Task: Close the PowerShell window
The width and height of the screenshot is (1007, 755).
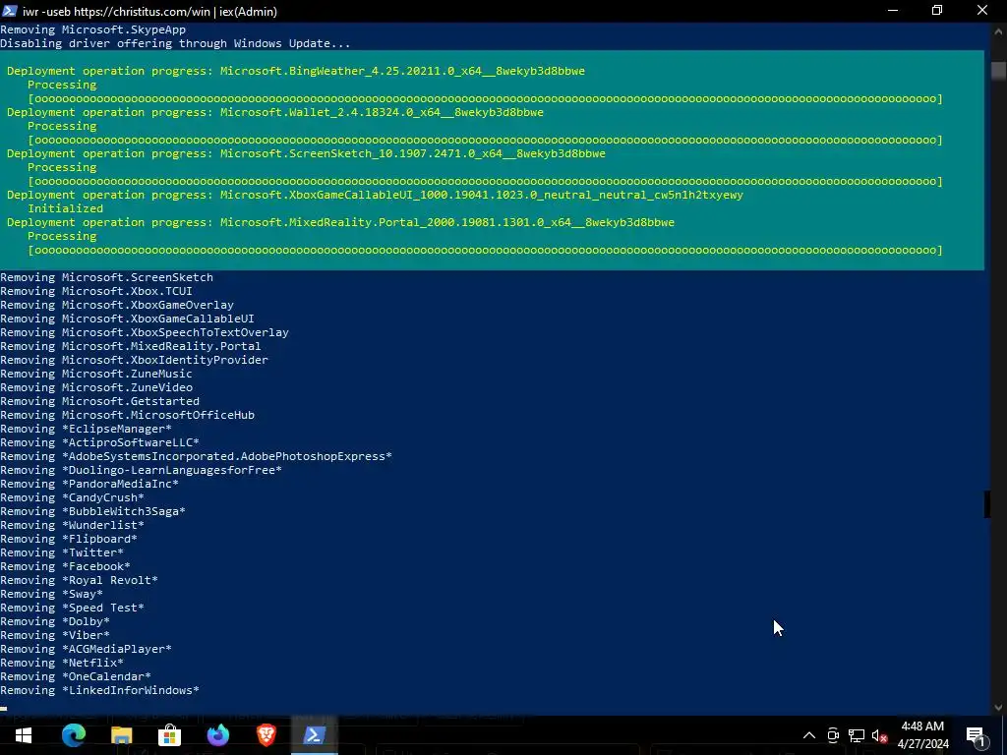Action: [x=982, y=10]
